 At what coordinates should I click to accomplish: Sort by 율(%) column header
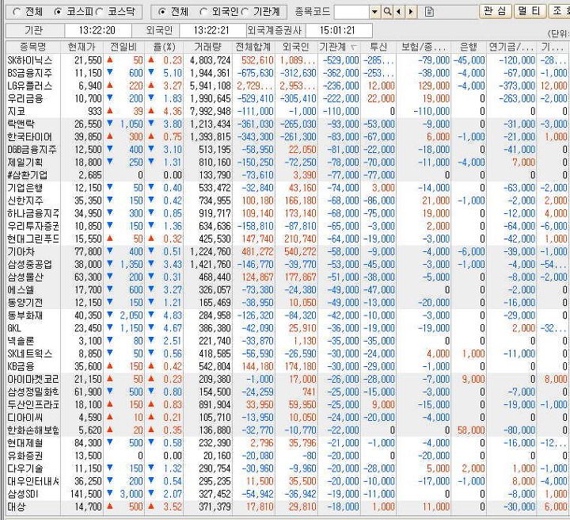click(164, 47)
